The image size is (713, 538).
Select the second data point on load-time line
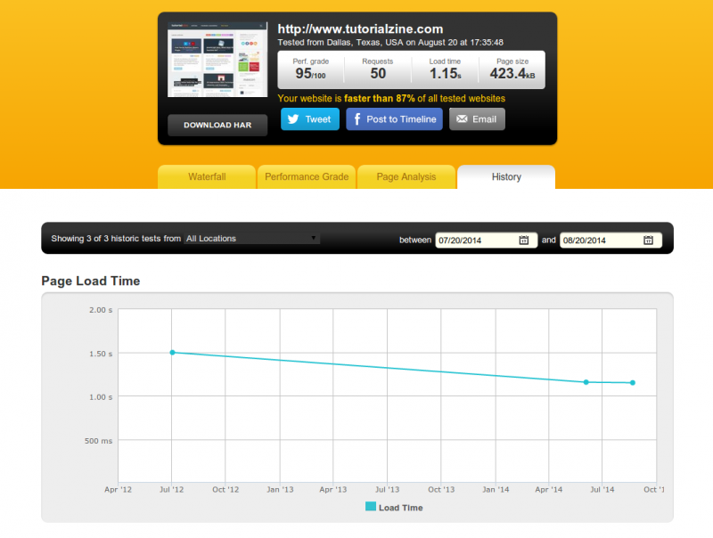pos(586,382)
